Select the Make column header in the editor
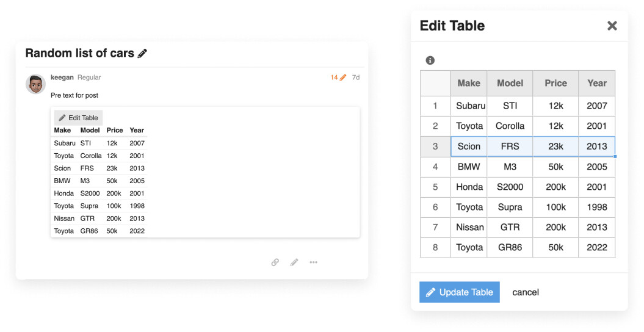This screenshot has width=644, height=332. click(x=468, y=83)
